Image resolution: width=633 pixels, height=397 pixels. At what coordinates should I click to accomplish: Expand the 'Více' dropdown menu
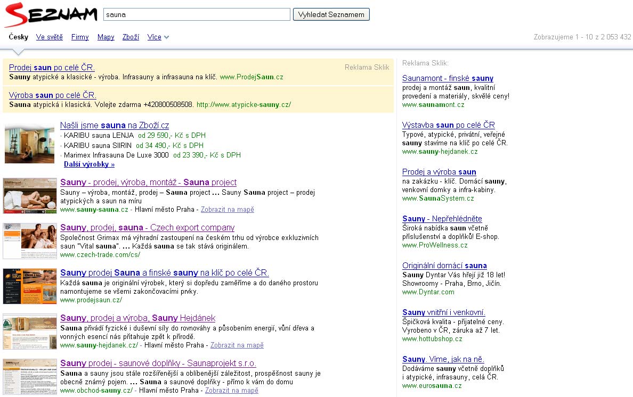pyautogui.click(x=158, y=37)
